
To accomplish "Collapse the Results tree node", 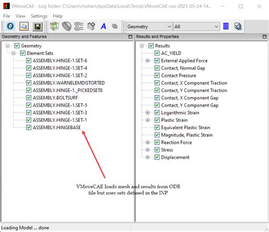I will point(142,46).
